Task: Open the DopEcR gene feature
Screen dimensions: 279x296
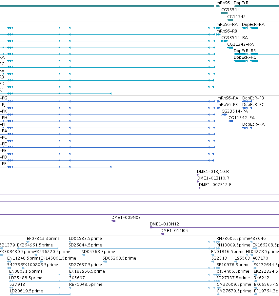Action: pos(256,6)
